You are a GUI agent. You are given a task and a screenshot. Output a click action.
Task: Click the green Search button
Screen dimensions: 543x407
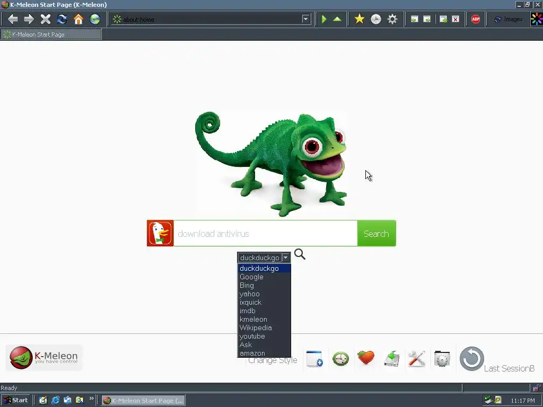tap(376, 233)
